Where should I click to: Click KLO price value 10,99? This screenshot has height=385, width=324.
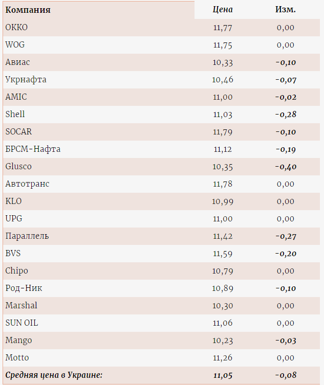(223, 201)
